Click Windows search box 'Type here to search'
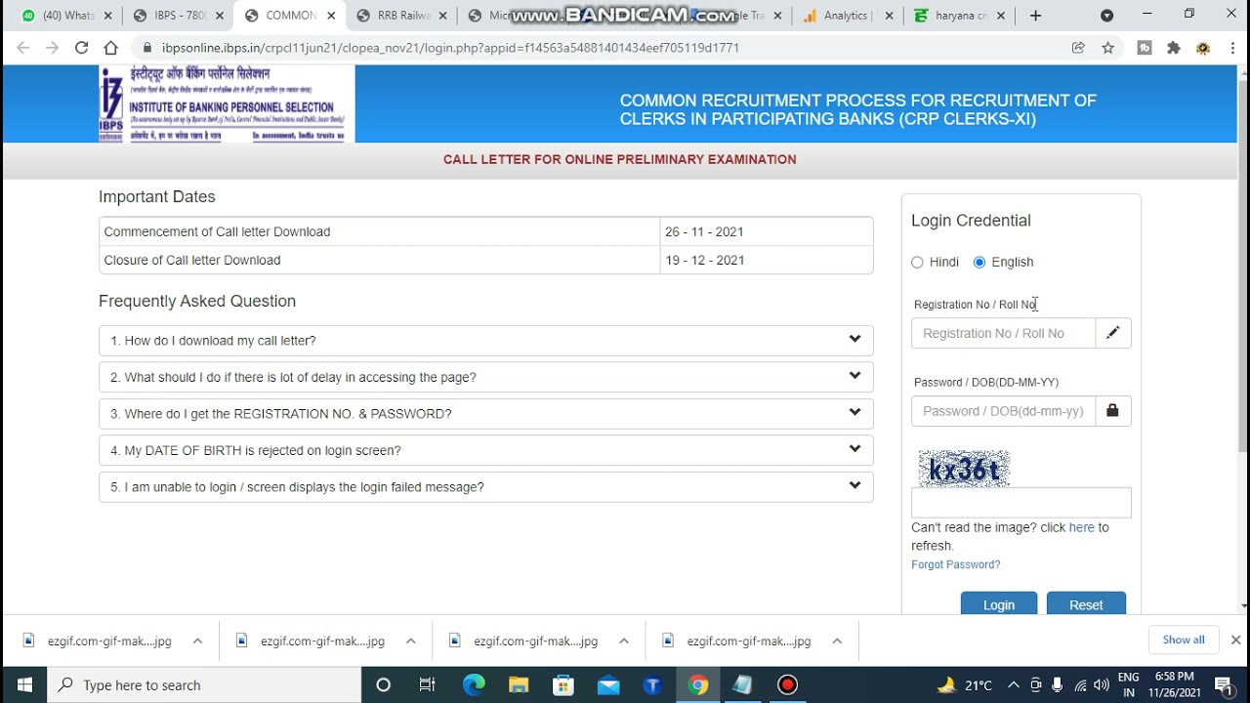This screenshot has height=703, width=1250. (x=204, y=684)
